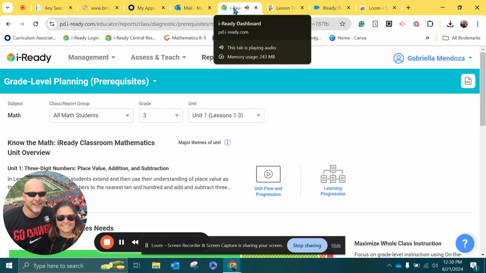
Task: Go back in browser
Action: tap(8, 24)
